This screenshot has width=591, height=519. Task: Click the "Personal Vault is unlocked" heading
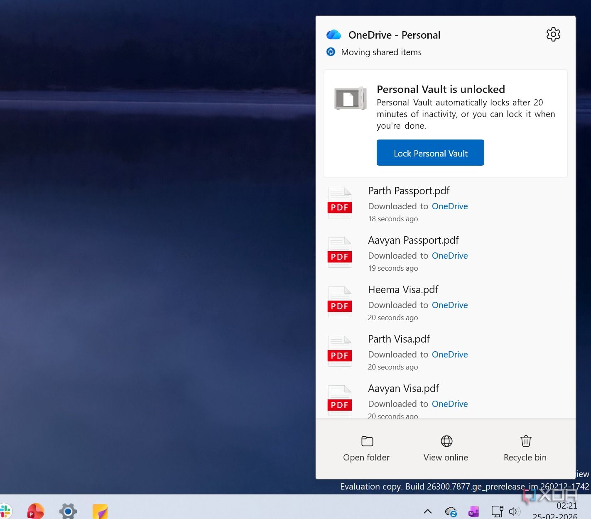[441, 89]
